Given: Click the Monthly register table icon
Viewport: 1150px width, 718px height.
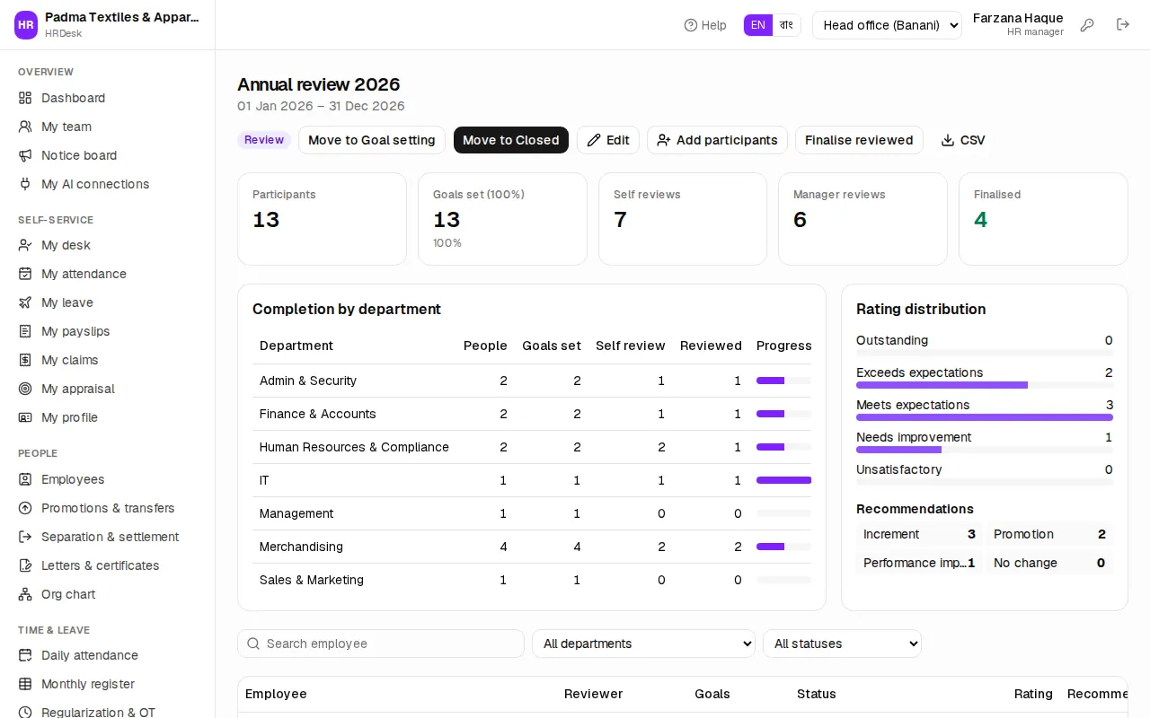Looking at the screenshot, I should [x=25, y=684].
